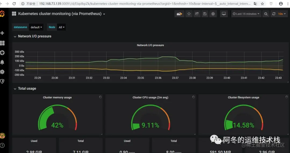Image resolution: width=290 pixels, height=153 pixels.
Task: Open the Last 15 minutes time picker
Action: [x=246, y=14]
